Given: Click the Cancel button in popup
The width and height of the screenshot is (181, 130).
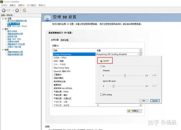Looking at the screenshot, I should click(x=155, y=101).
